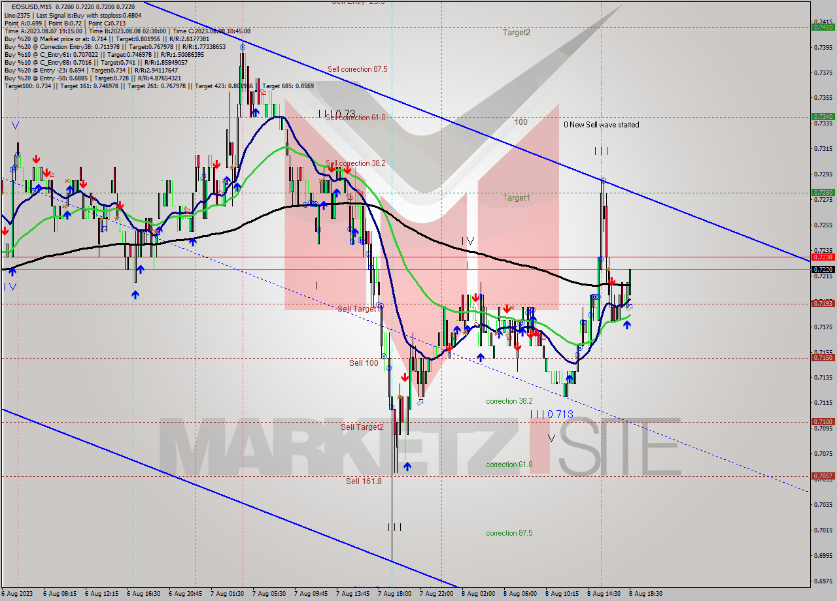Click the red 0.7193 price tag
Viewport: 837px width, 601px height.
[823, 303]
